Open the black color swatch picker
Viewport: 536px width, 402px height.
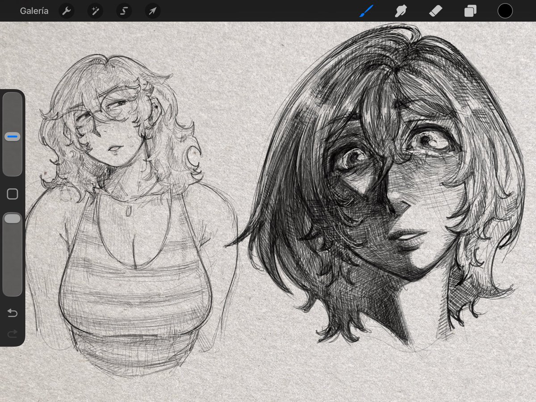(505, 11)
